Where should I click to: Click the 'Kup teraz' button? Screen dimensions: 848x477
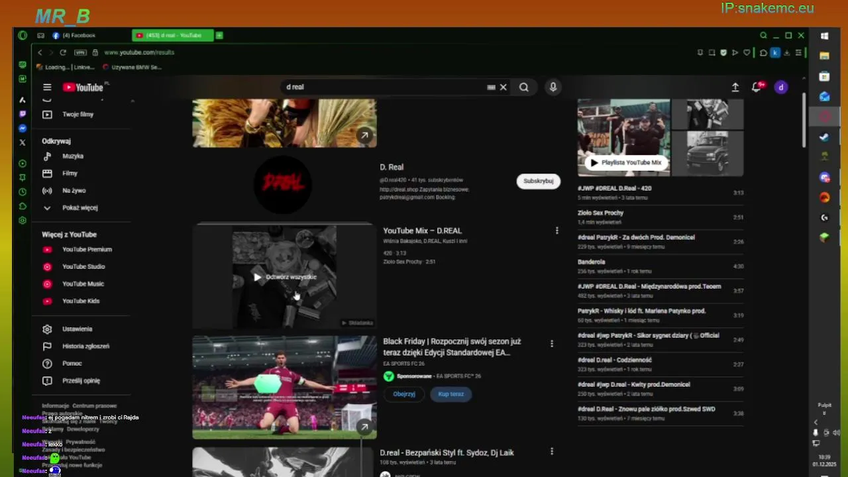[450, 394]
